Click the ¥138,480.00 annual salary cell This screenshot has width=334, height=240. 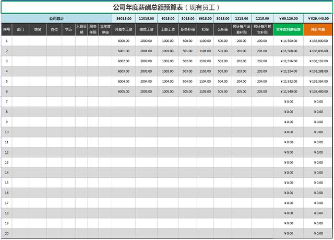coord(318,92)
